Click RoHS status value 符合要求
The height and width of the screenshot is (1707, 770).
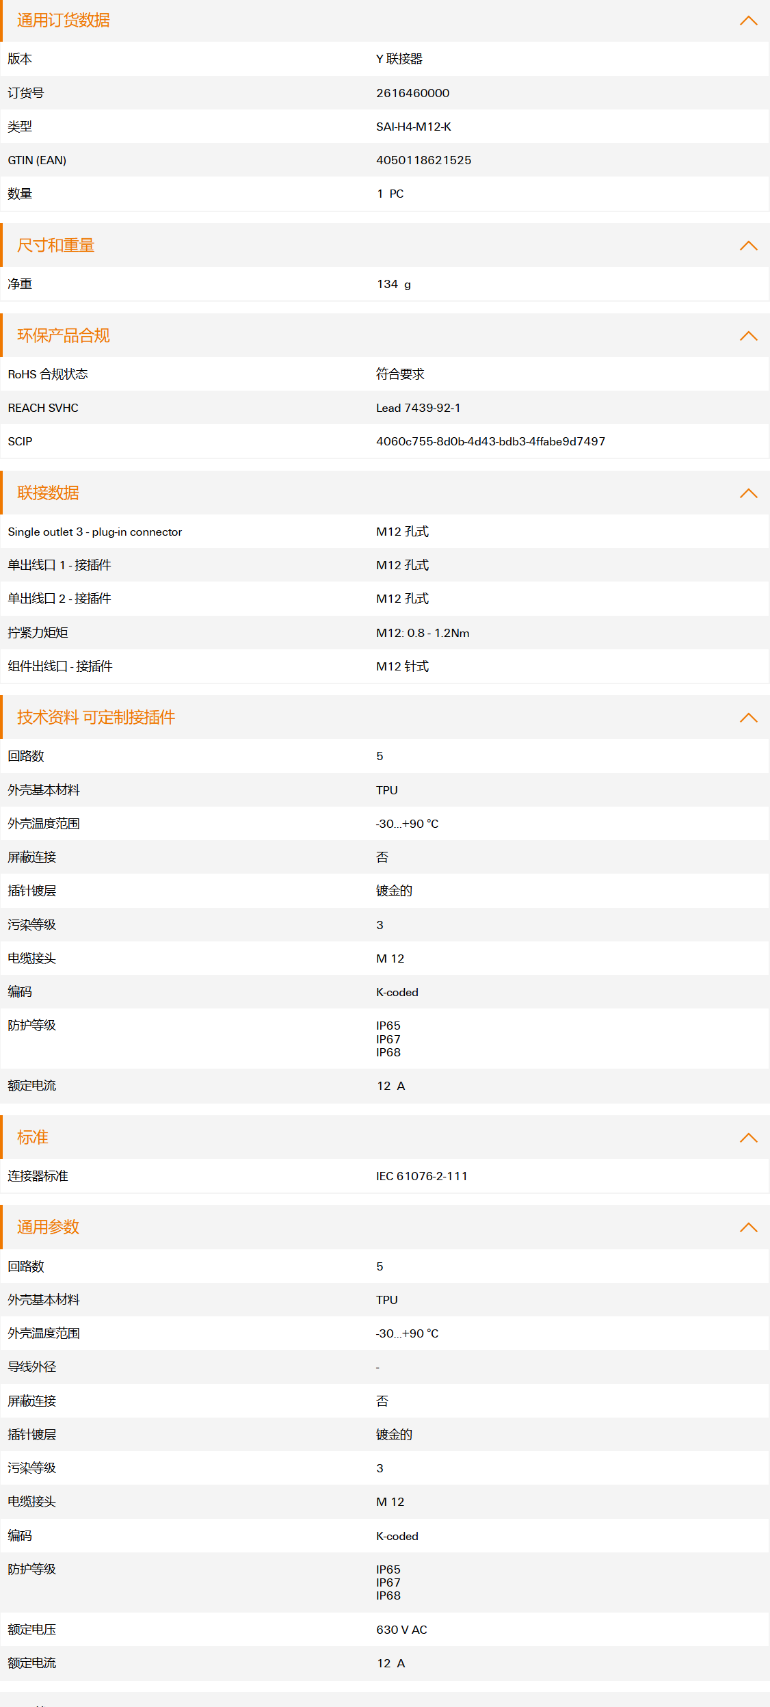tap(401, 374)
